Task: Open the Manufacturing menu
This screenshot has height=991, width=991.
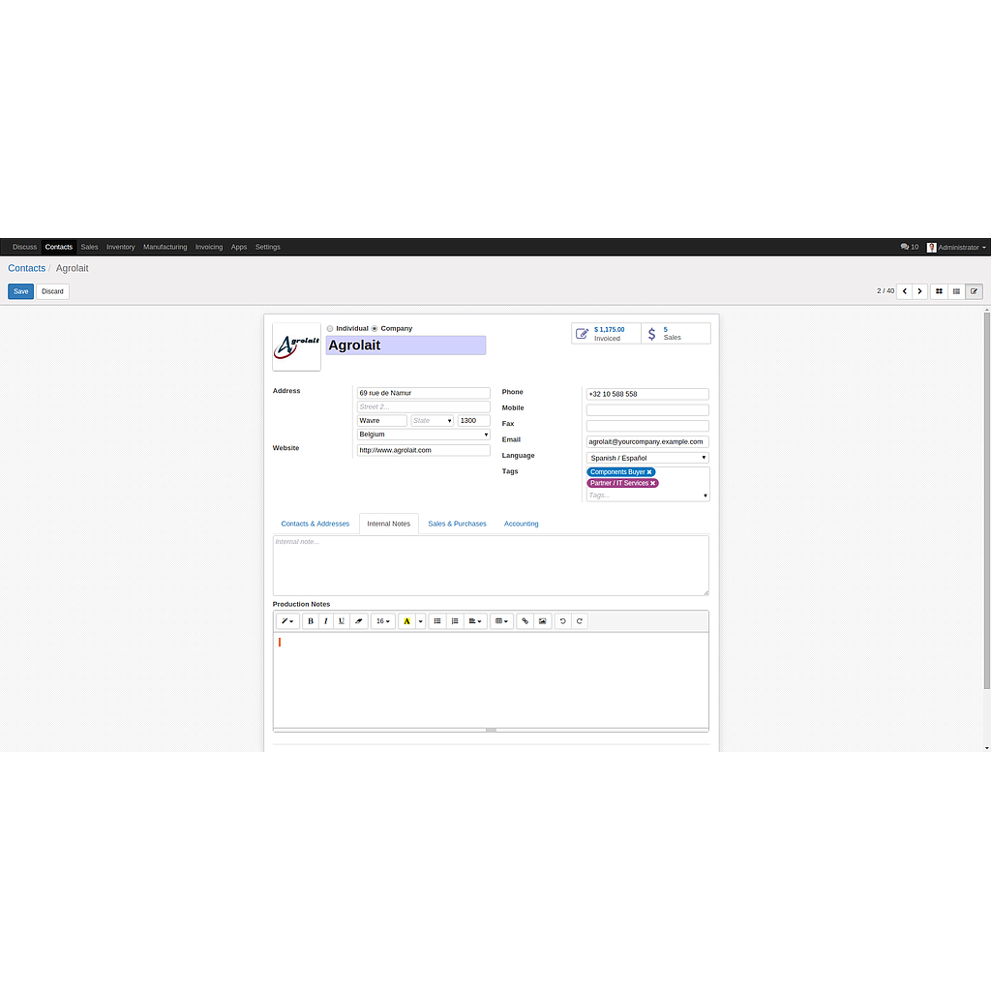Action: click(x=165, y=247)
